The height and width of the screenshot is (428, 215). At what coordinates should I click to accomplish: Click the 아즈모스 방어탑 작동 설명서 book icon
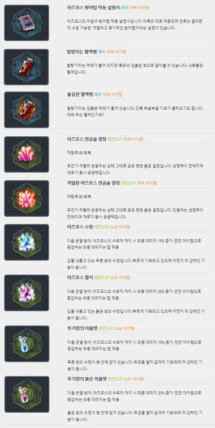click(27, 23)
